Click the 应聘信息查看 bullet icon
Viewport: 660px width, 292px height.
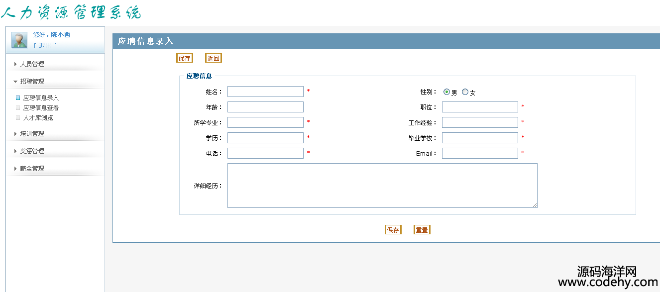[x=18, y=107]
